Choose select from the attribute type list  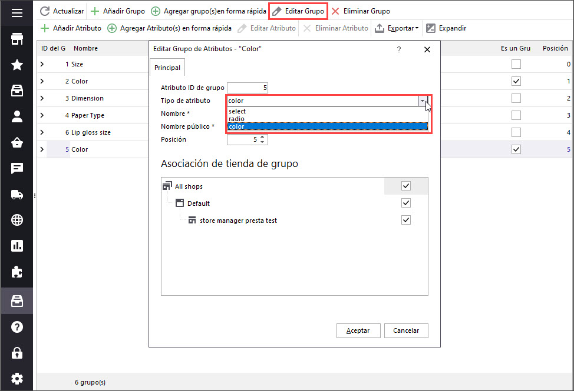tap(327, 111)
